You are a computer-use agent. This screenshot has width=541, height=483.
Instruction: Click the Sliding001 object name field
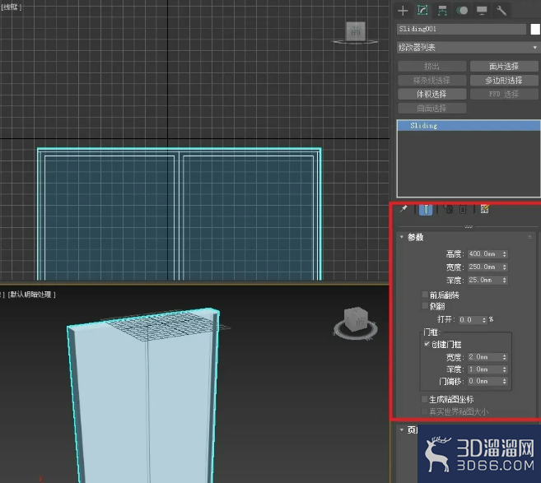point(461,29)
